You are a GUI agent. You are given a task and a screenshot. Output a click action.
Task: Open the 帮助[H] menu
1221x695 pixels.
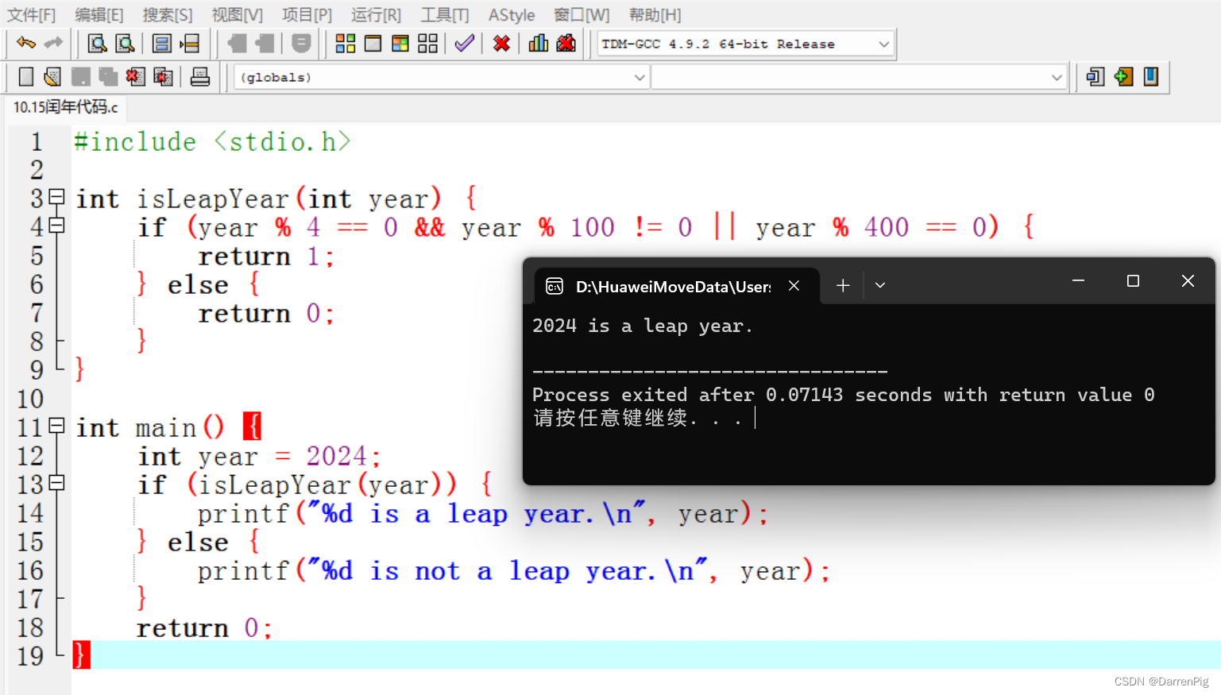pos(655,15)
